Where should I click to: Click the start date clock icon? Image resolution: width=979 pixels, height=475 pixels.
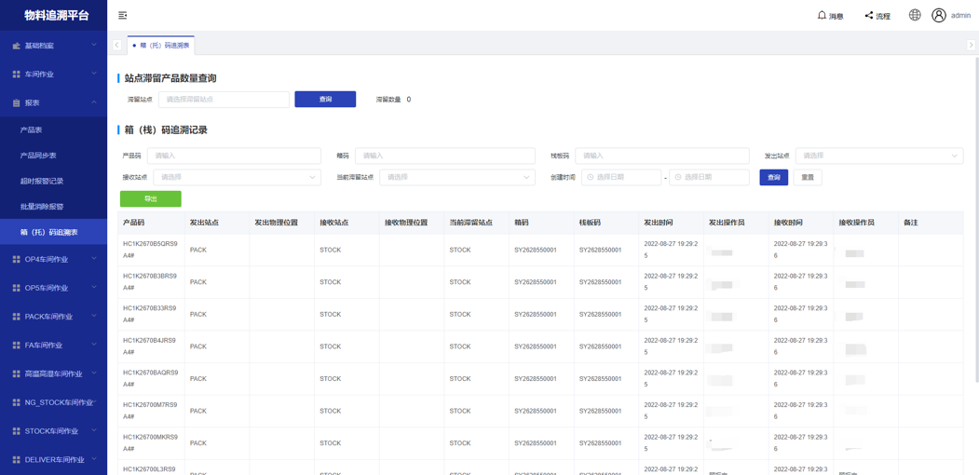point(590,177)
